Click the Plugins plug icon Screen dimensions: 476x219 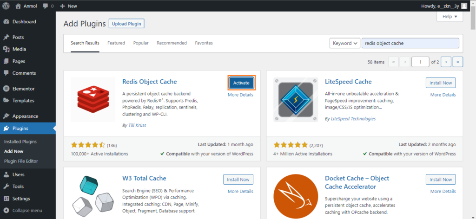point(6,129)
